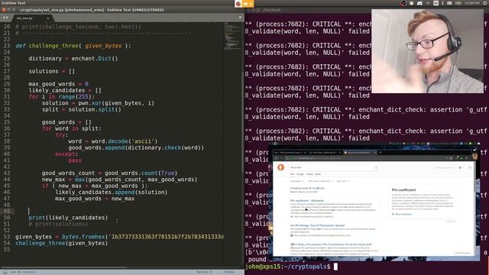489x275 pixels.
Task: Click the red circular tray icon in the top panel
Action: pos(403,3)
